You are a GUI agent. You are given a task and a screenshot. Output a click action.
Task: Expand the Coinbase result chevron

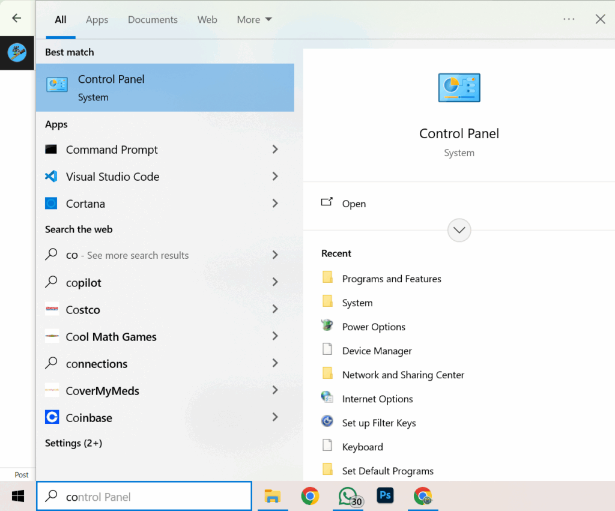click(x=275, y=417)
